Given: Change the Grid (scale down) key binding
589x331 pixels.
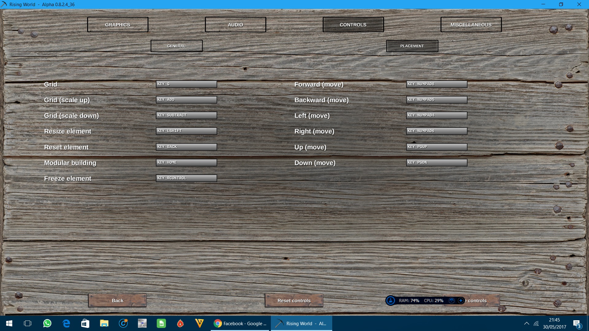Looking at the screenshot, I should tap(187, 115).
